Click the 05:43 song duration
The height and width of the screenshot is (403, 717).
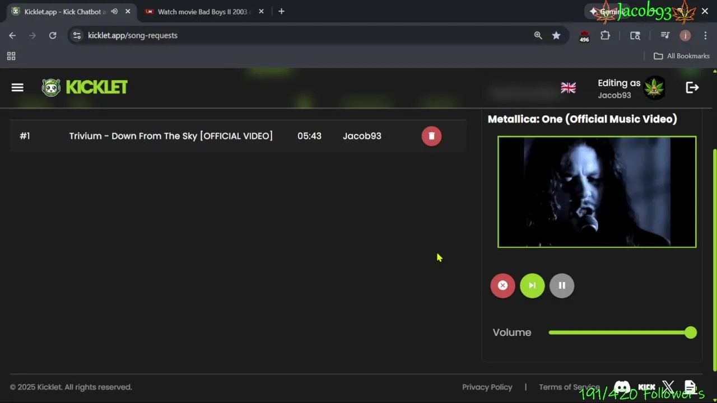coord(309,136)
